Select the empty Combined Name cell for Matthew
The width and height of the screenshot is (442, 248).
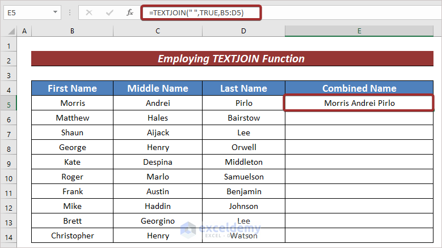(359, 118)
